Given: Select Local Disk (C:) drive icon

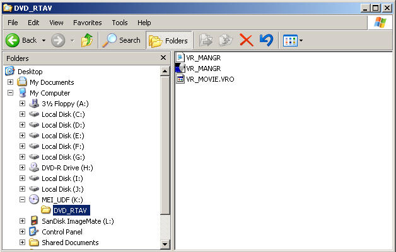Looking at the screenshot, I should pos(34,114).
